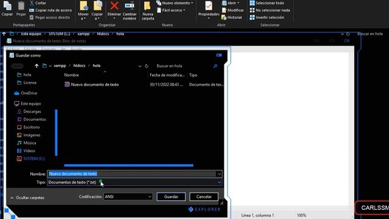Click the file list horizontal scrollbar

[128, 165]
